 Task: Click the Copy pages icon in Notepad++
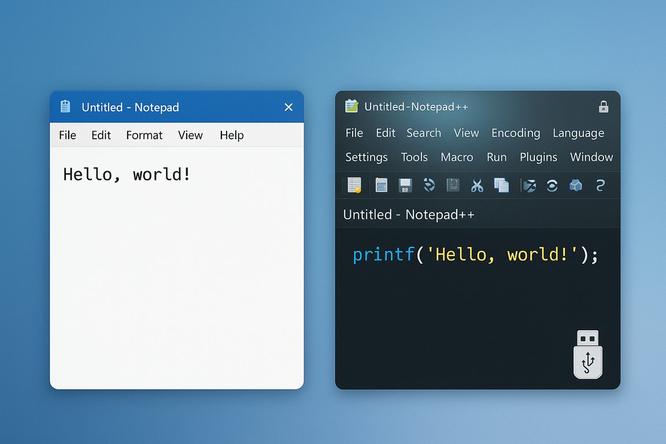[502, 185]
